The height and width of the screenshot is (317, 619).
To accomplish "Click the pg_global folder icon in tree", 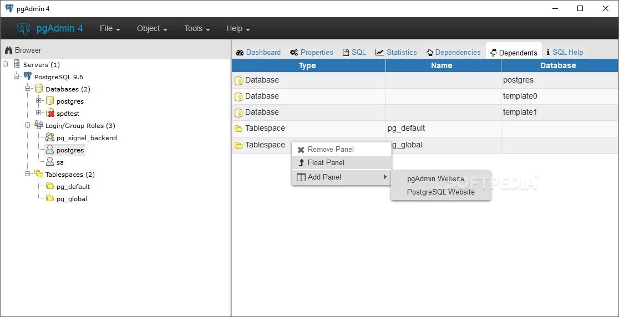I will pyautogui.click(x=50, y=198).
